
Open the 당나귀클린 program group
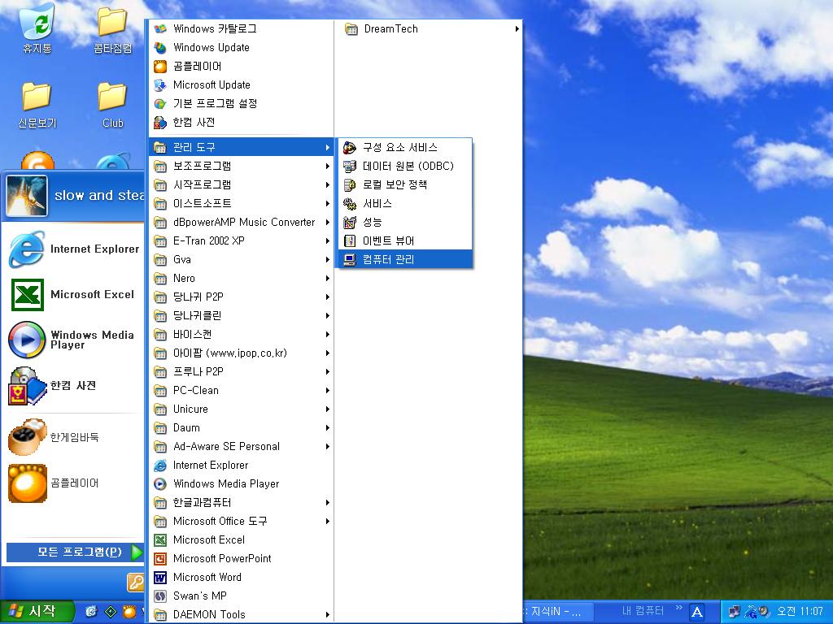coord(242,316)
